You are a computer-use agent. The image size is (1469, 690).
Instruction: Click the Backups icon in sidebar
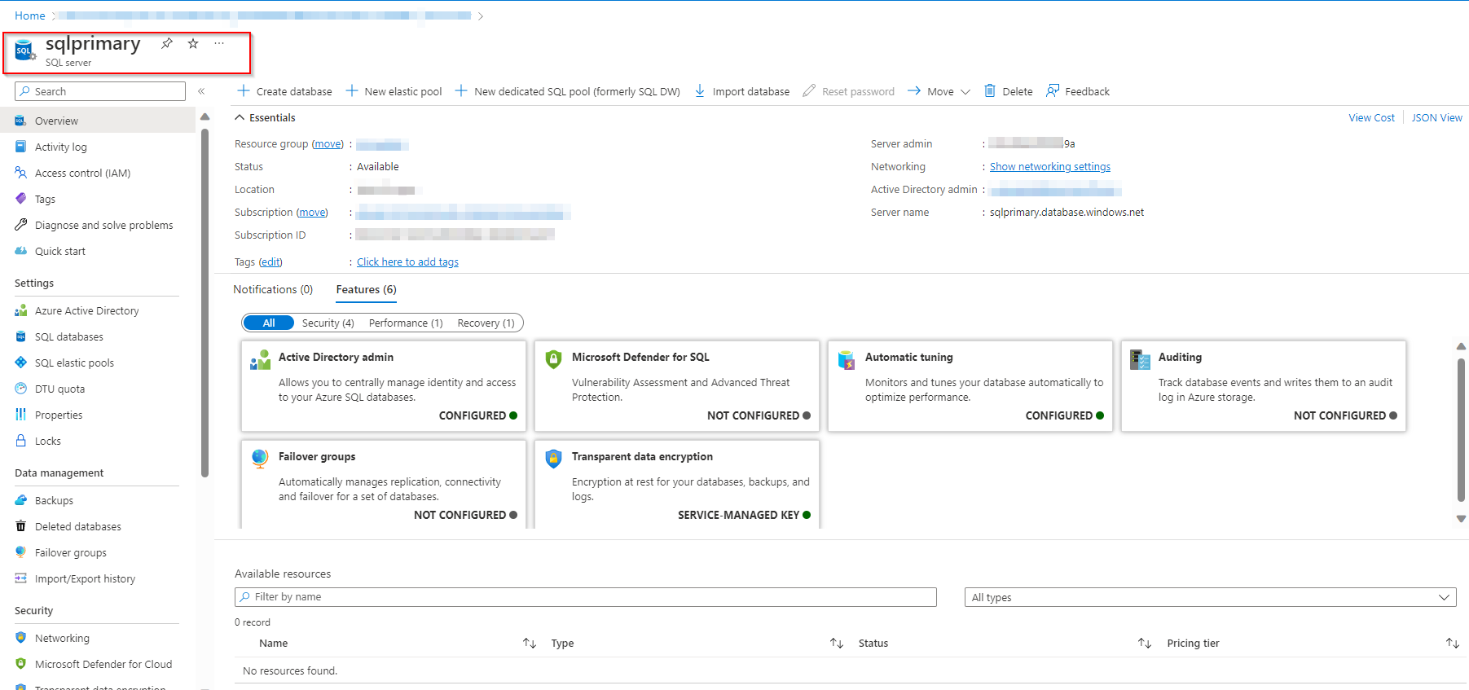click(21, 500)
